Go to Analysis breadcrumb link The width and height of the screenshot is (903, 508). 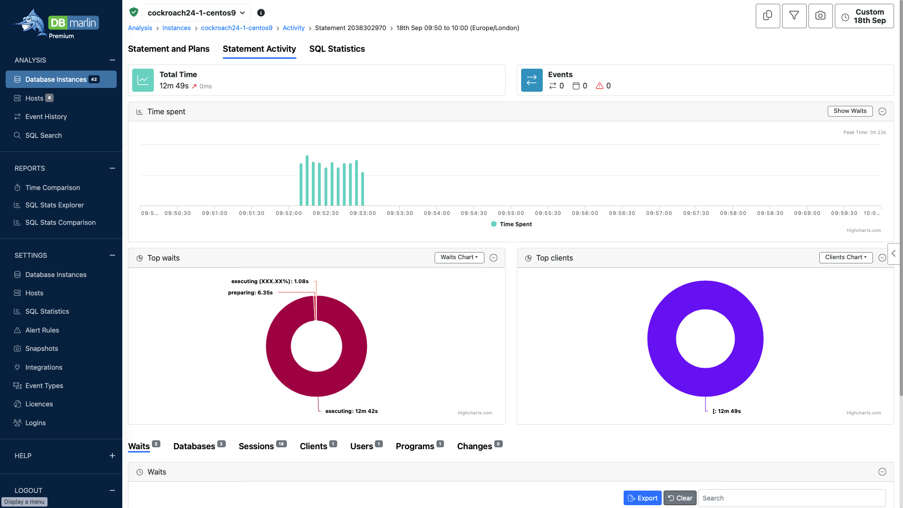tap(140, 28)
